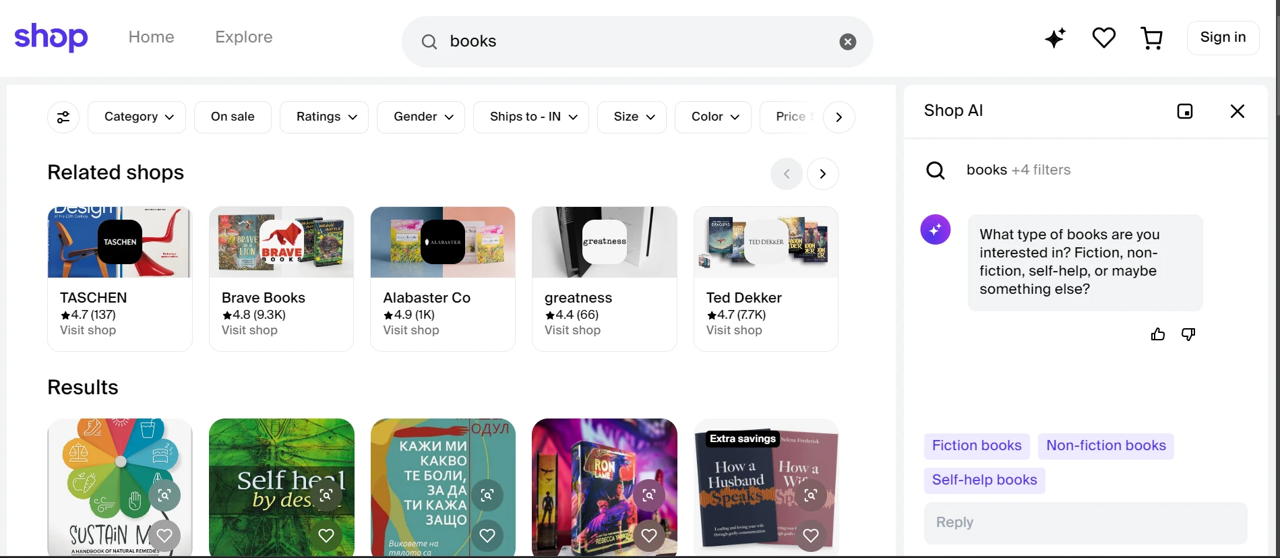This screenshot has height=558, width=1280.
Task: Favorite the Iron Flame book thumbnail
Action: pyautogui.click(x=648, y=536)
